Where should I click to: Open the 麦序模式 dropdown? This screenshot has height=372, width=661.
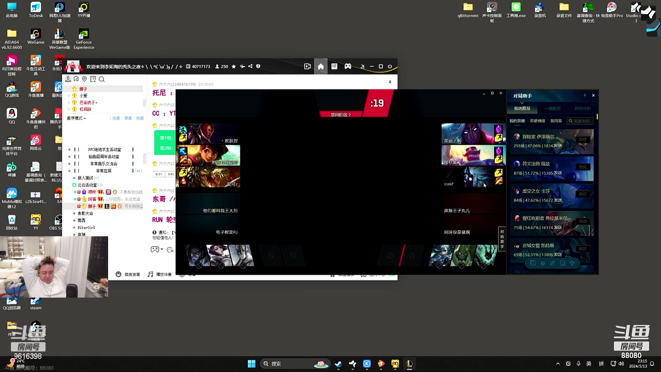pyautogui.click(x=76, y=118)
